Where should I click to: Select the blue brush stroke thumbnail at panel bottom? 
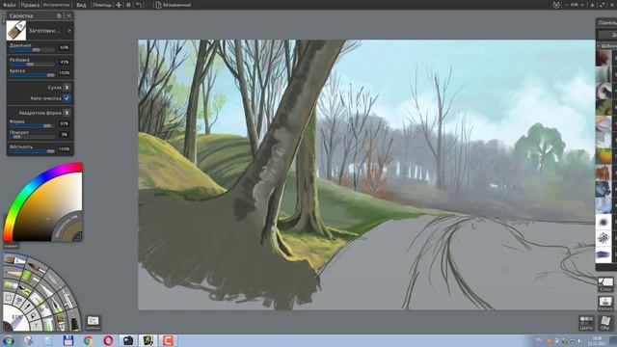point(604,254)
